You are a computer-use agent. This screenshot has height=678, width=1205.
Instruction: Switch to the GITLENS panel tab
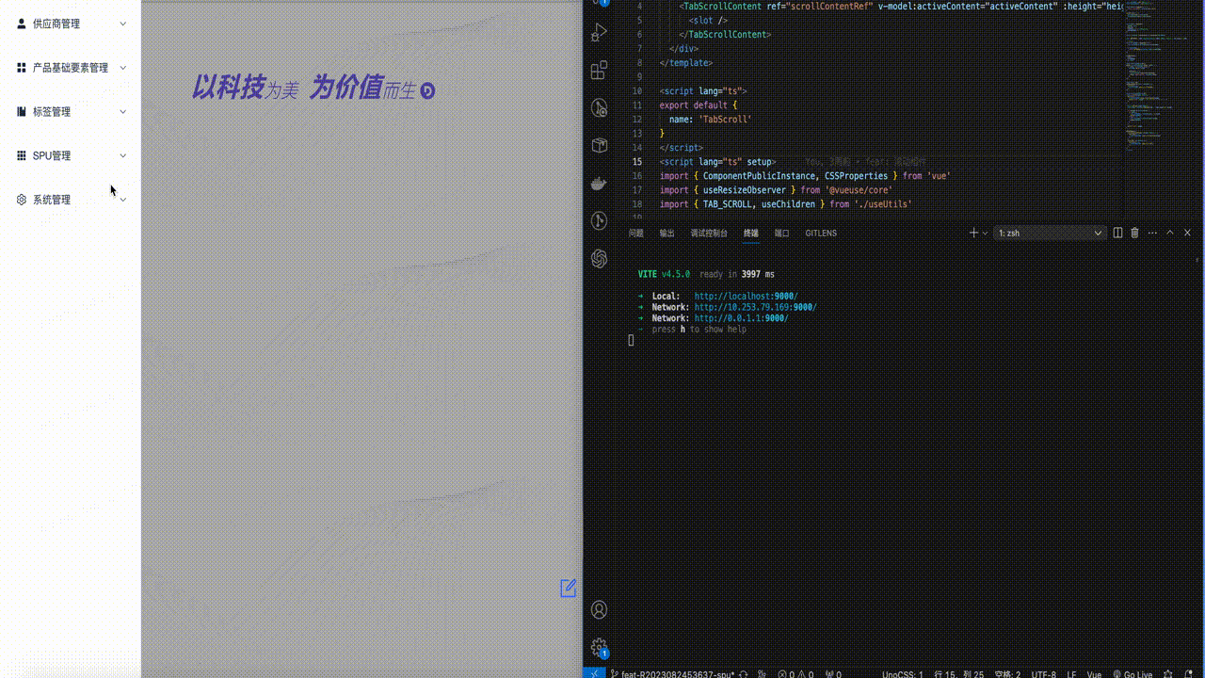821,233
